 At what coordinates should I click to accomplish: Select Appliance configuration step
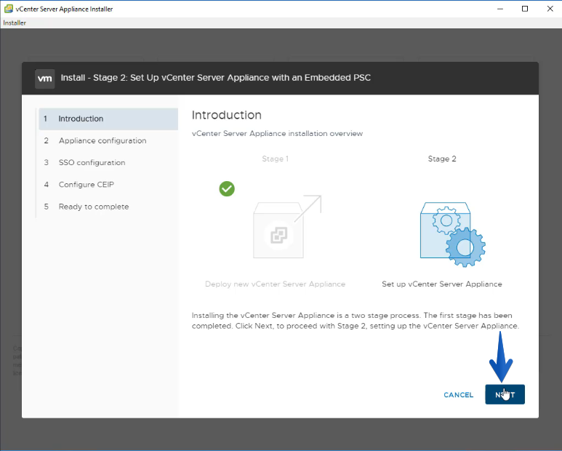tap(108, 140)
